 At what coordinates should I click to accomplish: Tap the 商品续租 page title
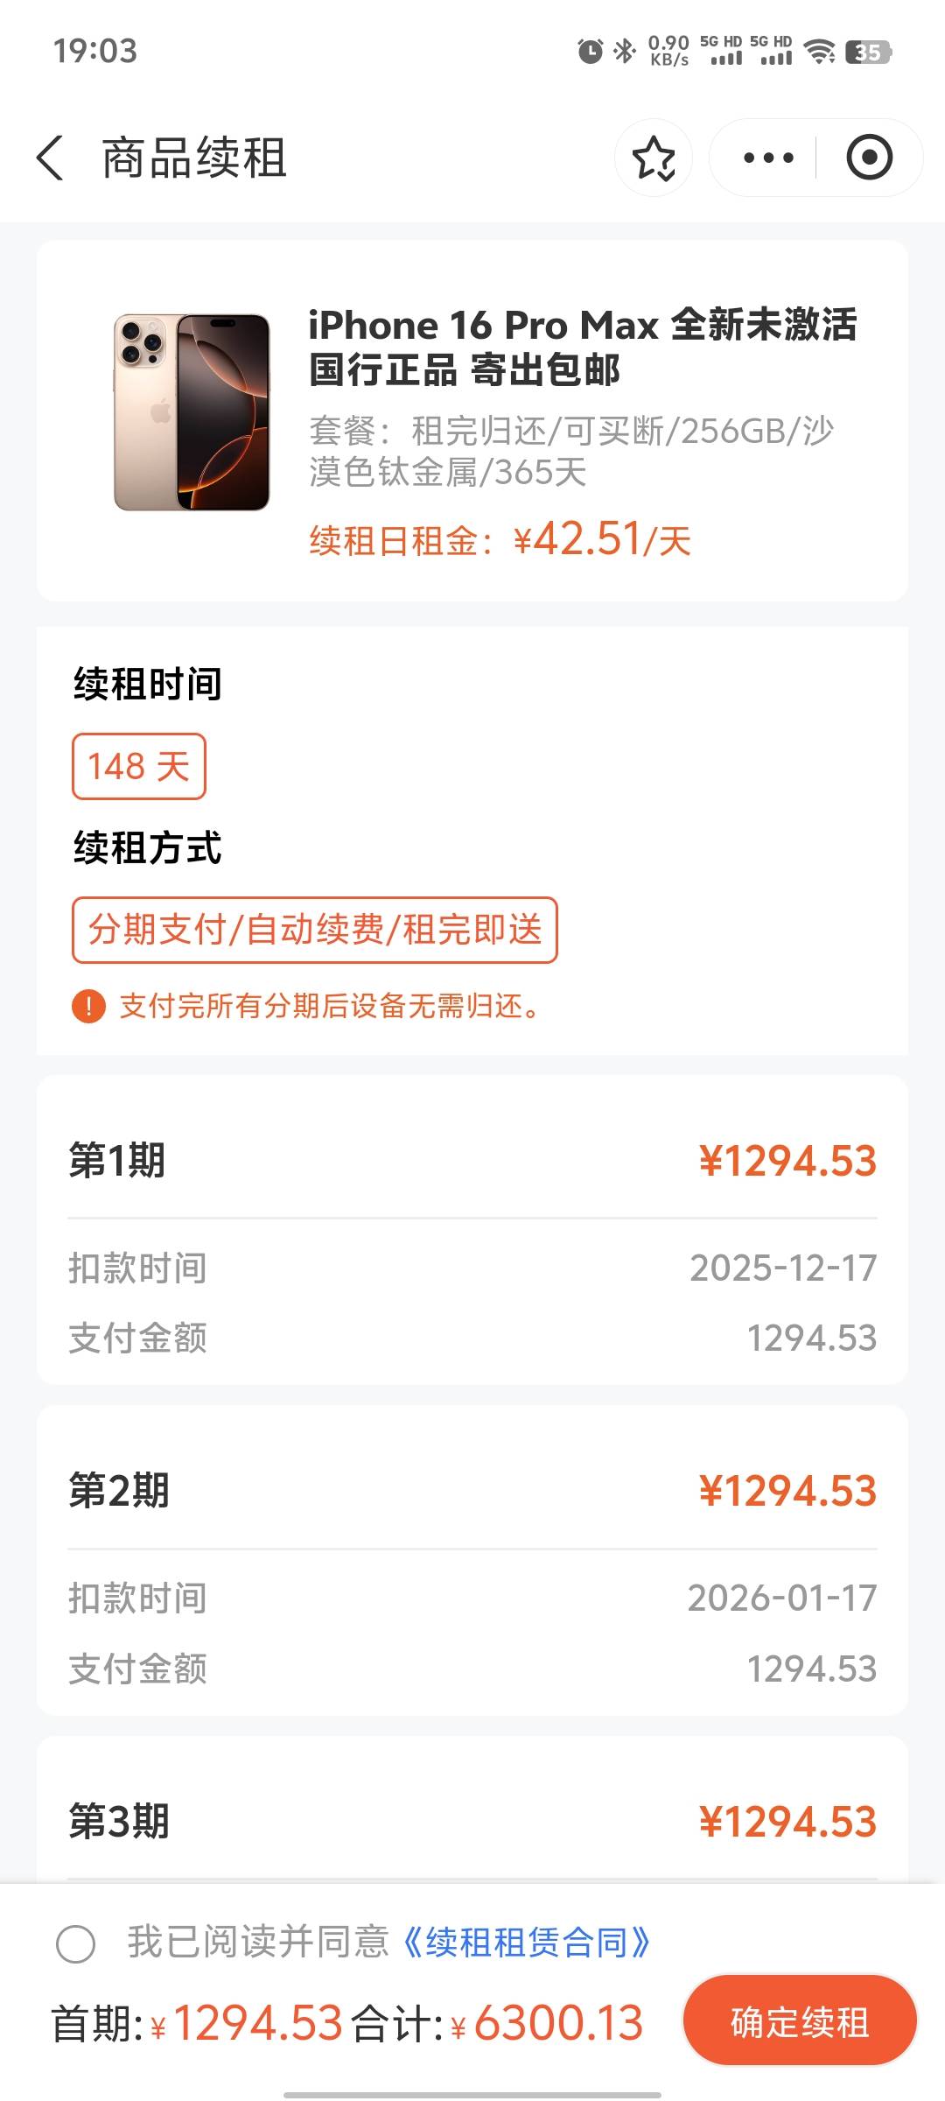pos(194,158)
